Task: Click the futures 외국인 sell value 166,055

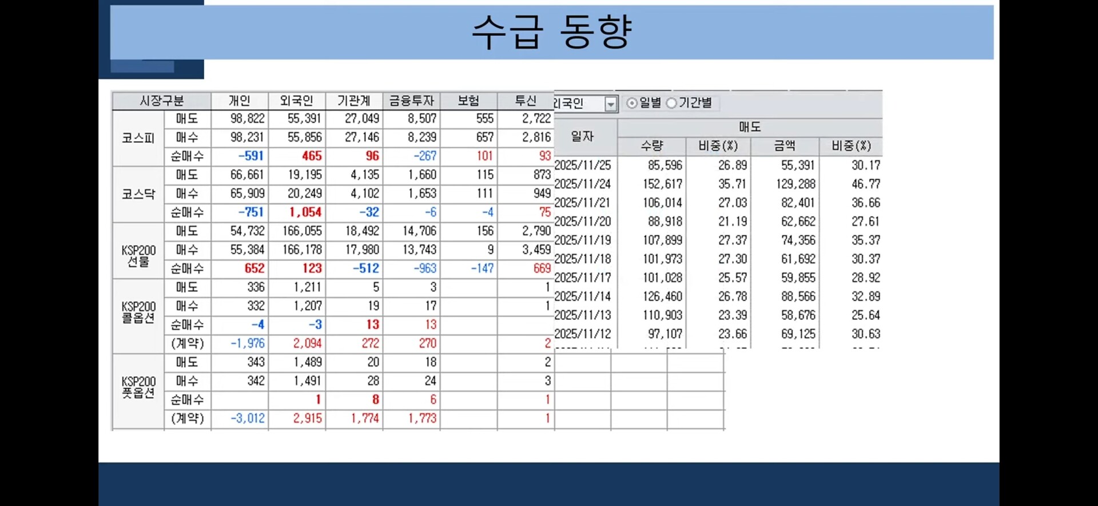Action: point(303,231)
